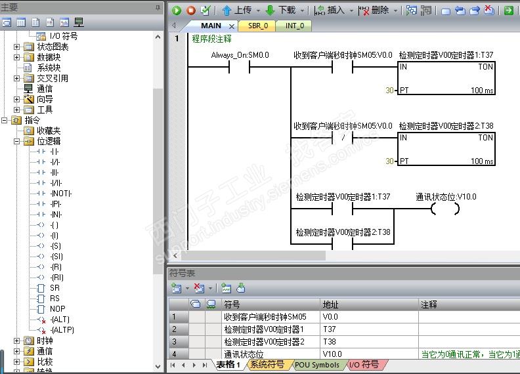Viewport: 520px width, 374px height.
Task: Click the red STOP icon in toolbar
Action: pyautogui.click(x=191, y=10)
